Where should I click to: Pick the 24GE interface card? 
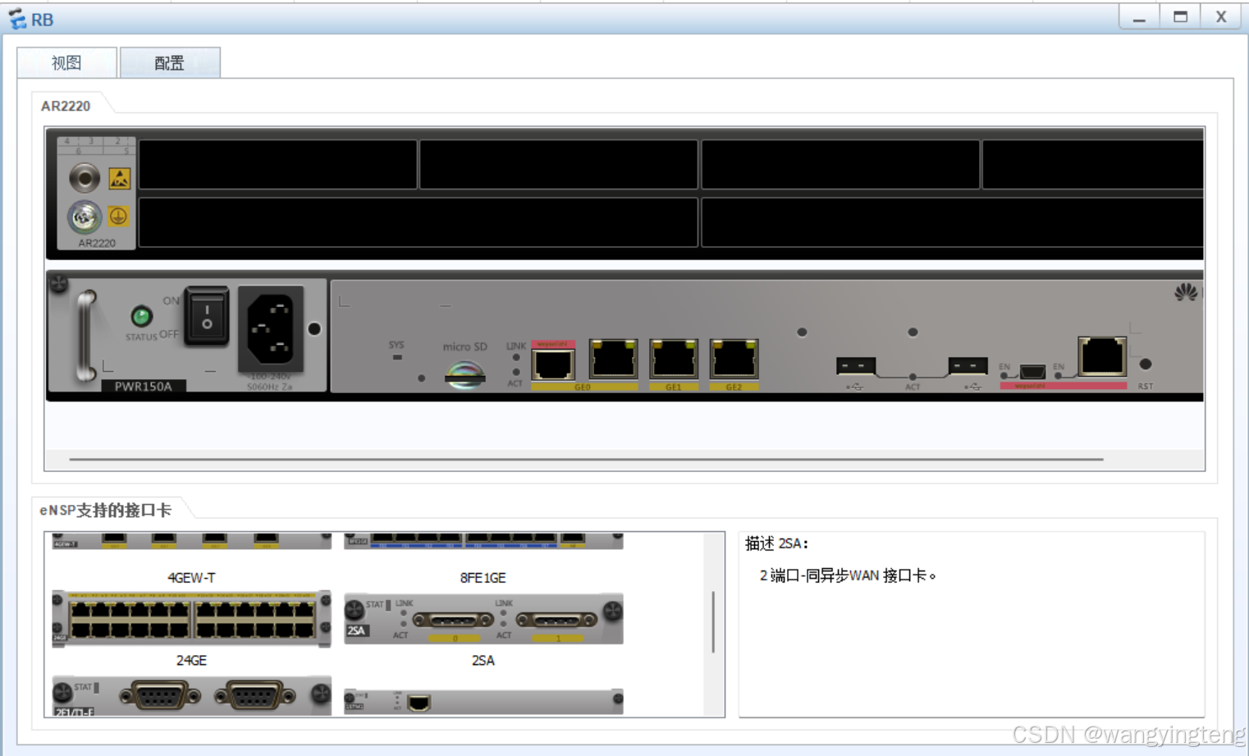[191, 619]
